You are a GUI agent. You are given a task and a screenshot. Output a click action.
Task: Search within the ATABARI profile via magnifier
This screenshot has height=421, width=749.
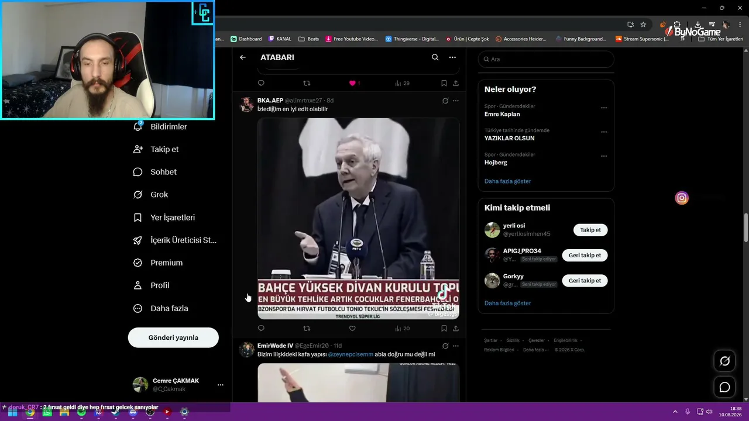coord(435,57)
